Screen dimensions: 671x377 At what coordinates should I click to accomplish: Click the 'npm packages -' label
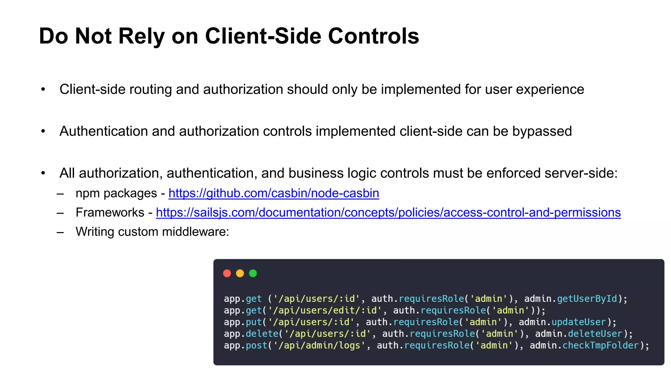tap(120, 193)
